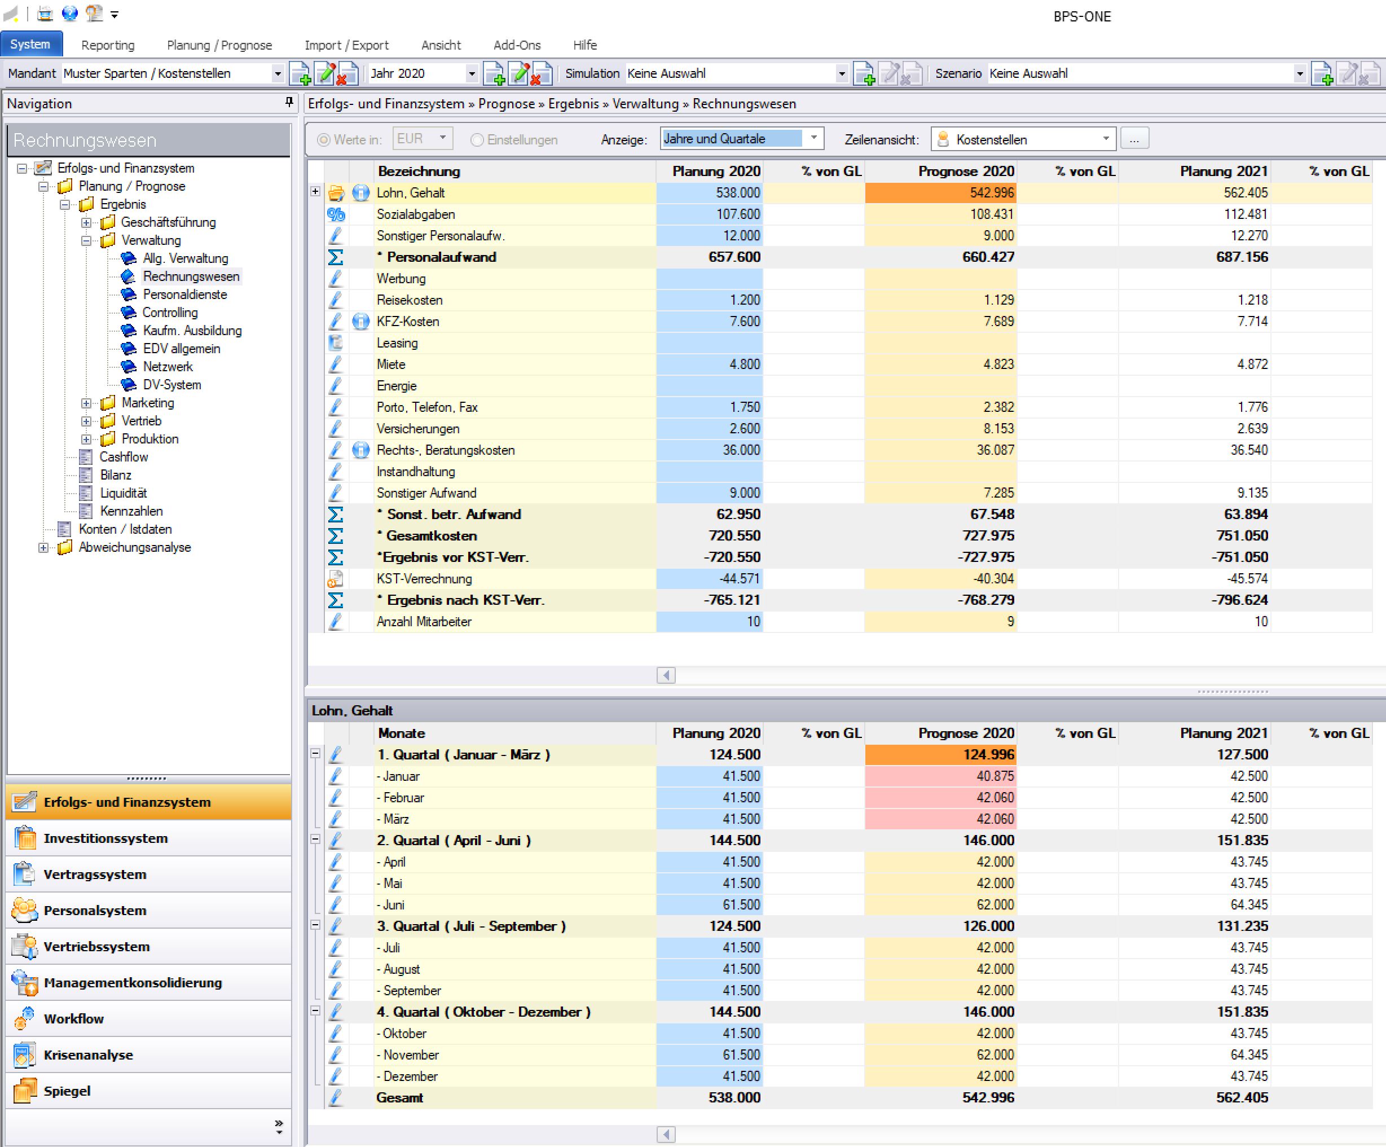Click the search document magnifier icon
Image resolution: width=1386 pixels, height=1147 pixels.
point(94,13)
